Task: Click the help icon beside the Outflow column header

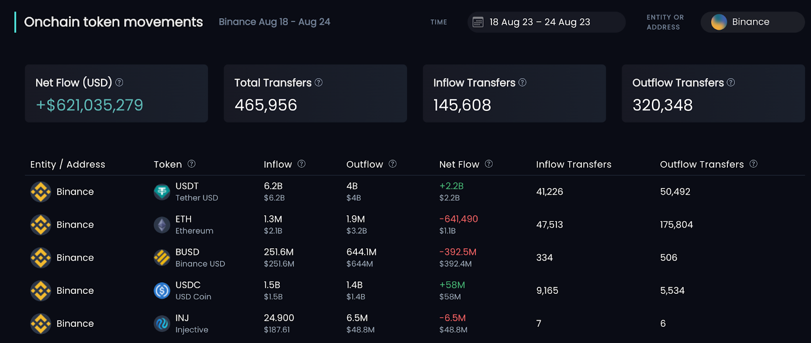Action: point(393,164)
